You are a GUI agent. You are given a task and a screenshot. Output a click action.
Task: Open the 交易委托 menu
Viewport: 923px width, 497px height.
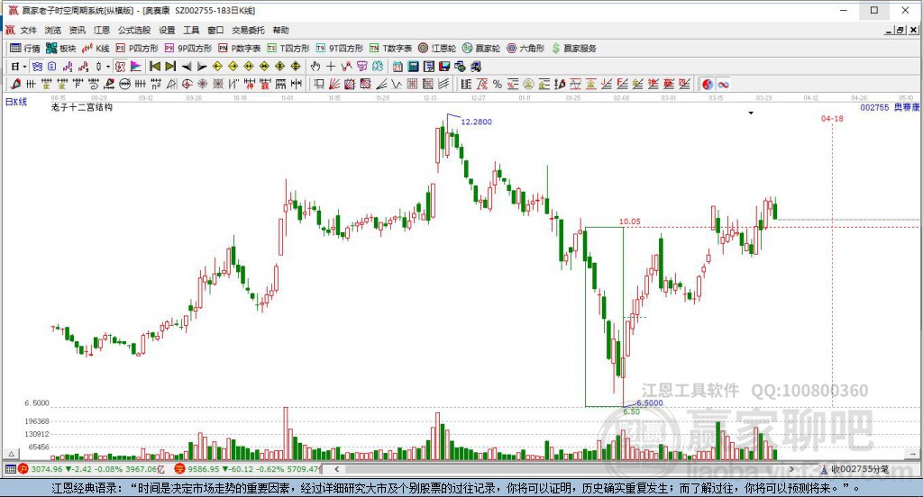click(x=248, y=30)
